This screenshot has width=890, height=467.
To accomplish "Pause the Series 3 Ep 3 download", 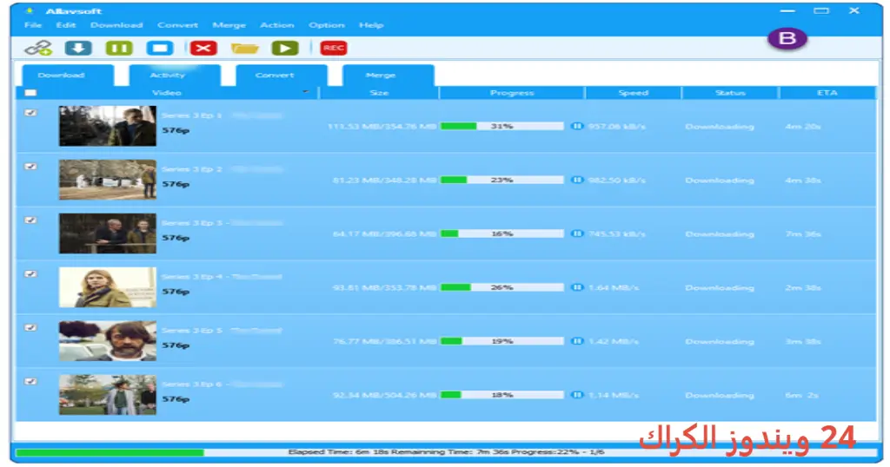I will 577,233.
